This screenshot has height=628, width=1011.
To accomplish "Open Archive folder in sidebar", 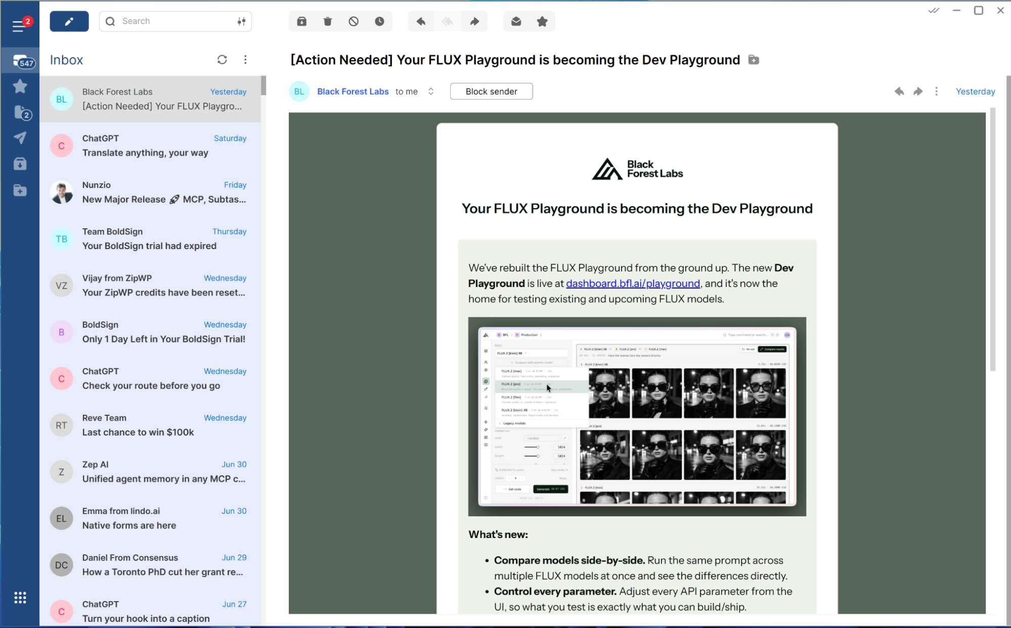I will click(20, 164).
